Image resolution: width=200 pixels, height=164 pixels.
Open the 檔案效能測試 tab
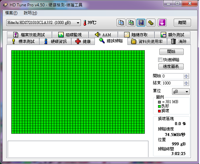click(30, 35)
